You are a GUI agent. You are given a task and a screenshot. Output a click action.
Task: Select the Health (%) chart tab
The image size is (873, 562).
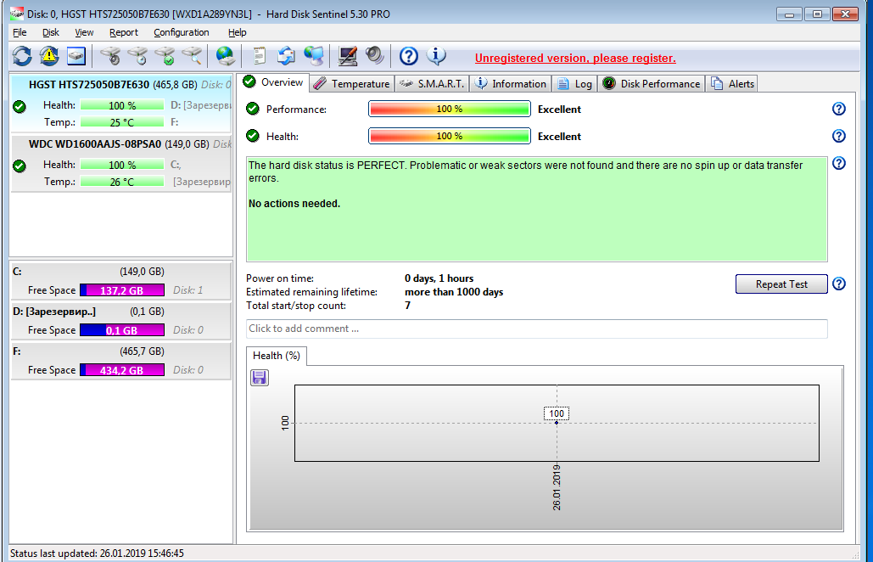point(277,356)
